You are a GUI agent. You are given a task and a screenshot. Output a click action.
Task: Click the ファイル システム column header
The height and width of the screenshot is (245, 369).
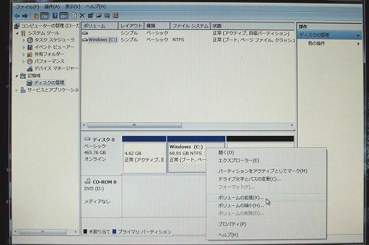(189, 26)
